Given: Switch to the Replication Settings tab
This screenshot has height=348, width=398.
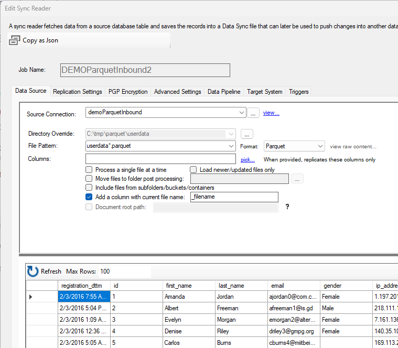Looking at the screenshot, I should 78,92.
